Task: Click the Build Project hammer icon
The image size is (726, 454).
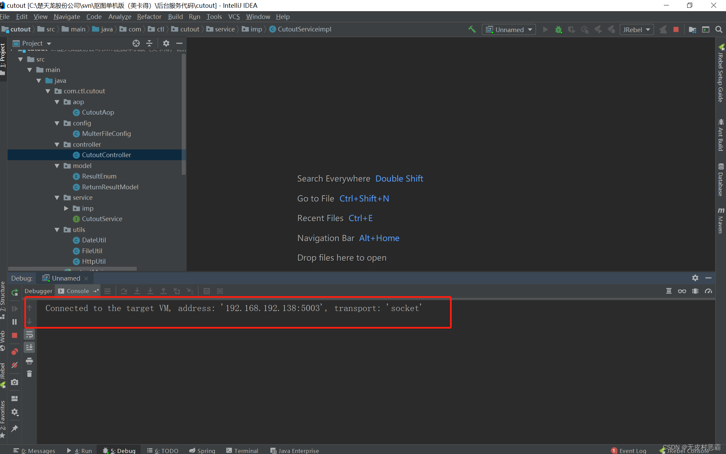Action: click(472, 30)
